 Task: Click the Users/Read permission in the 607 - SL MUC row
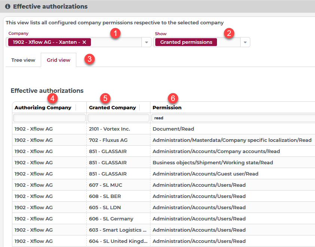[x=199, y=185]
